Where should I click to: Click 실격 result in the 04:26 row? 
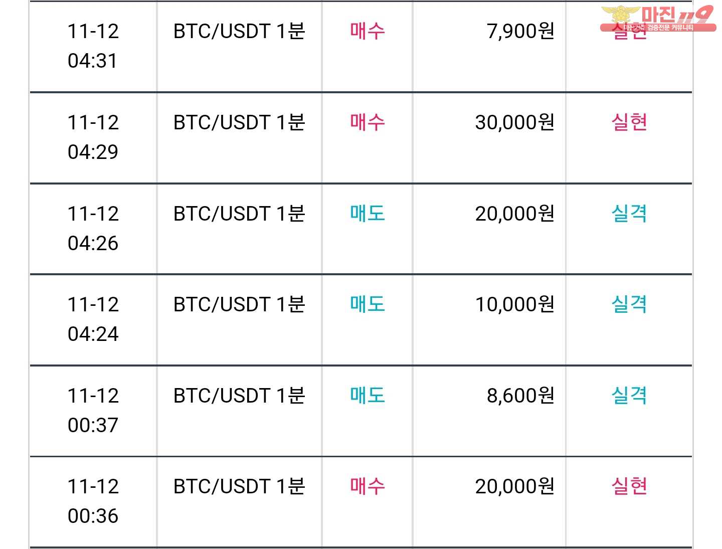point(629,214)
